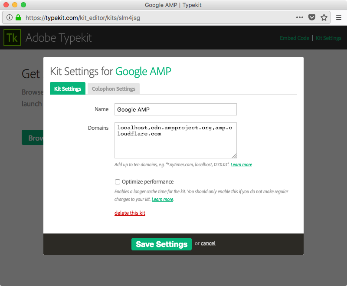Open Learn more link about domains
The width and height of the screenshot is (347, 286).
[241, 164]
